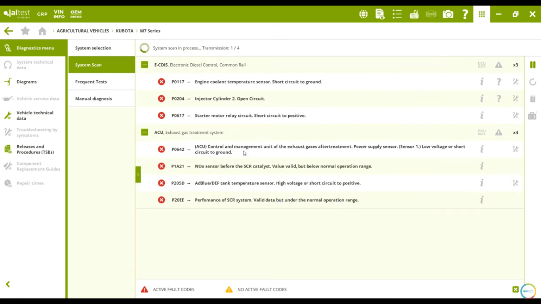
Task: Collapse the ACU fault group
Action: click(145, 133)
